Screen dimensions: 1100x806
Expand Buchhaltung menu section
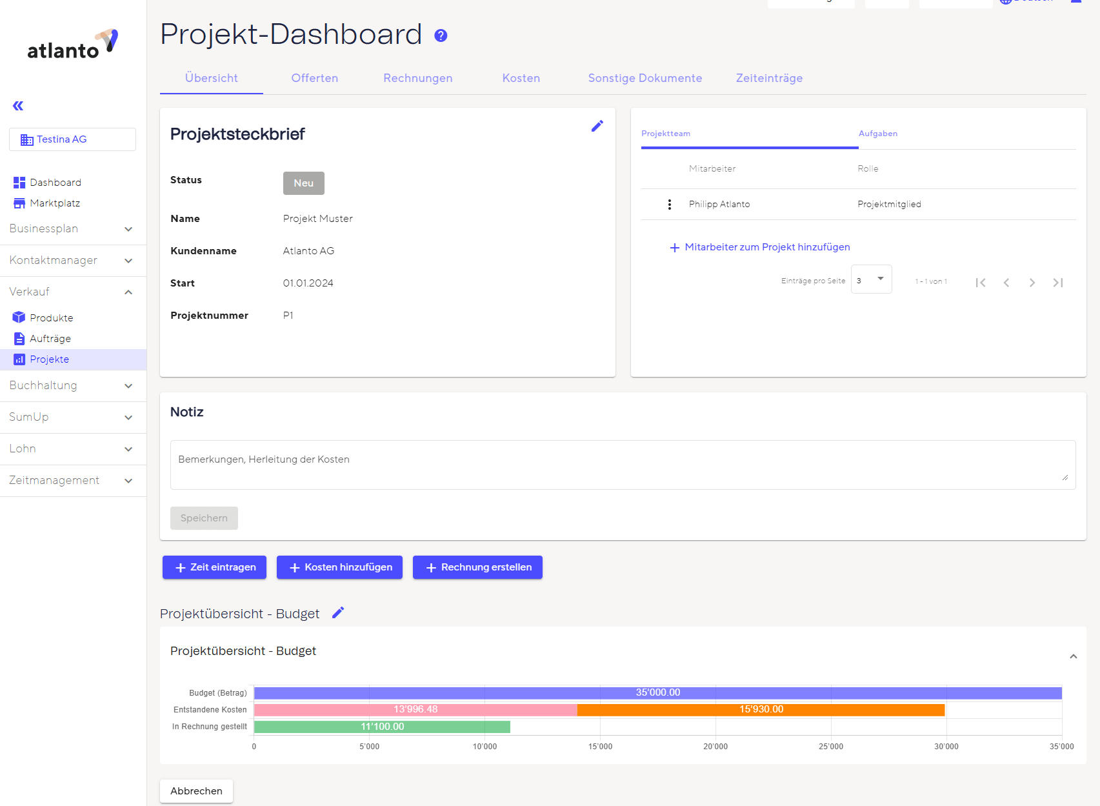(x=73, y=386)
